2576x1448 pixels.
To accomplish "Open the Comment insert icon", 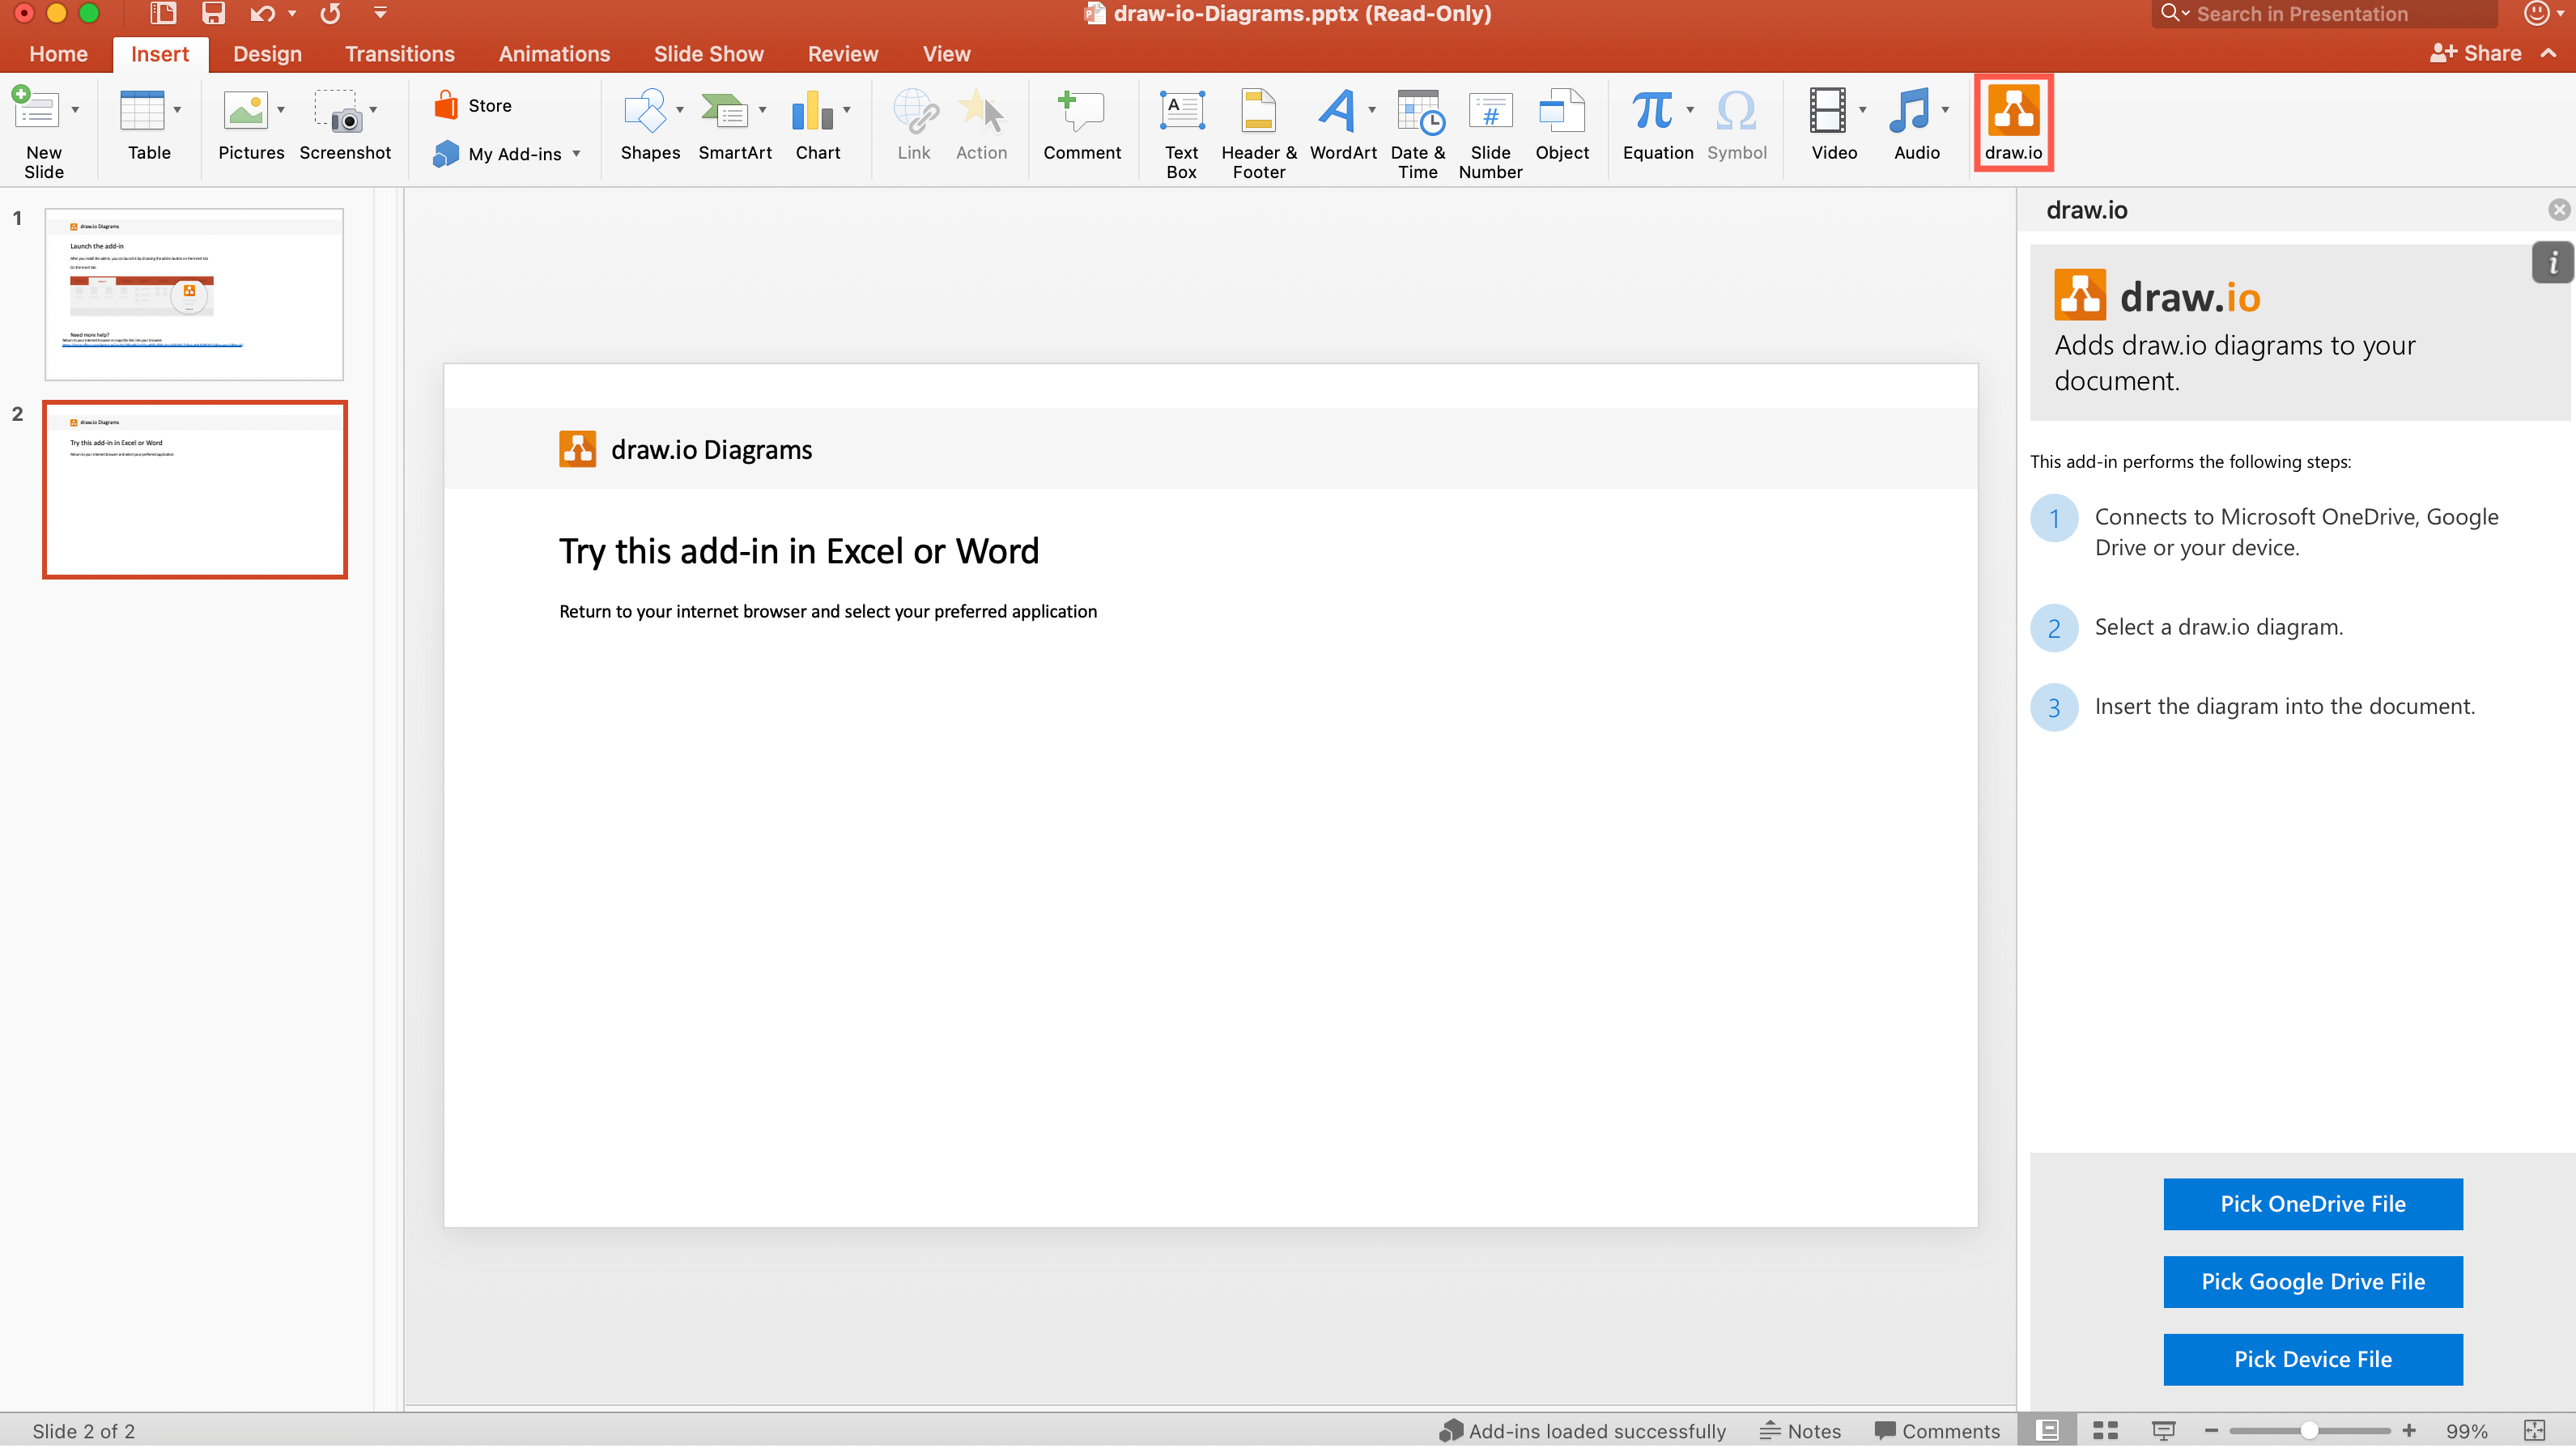I will (x=1082, y=125).
